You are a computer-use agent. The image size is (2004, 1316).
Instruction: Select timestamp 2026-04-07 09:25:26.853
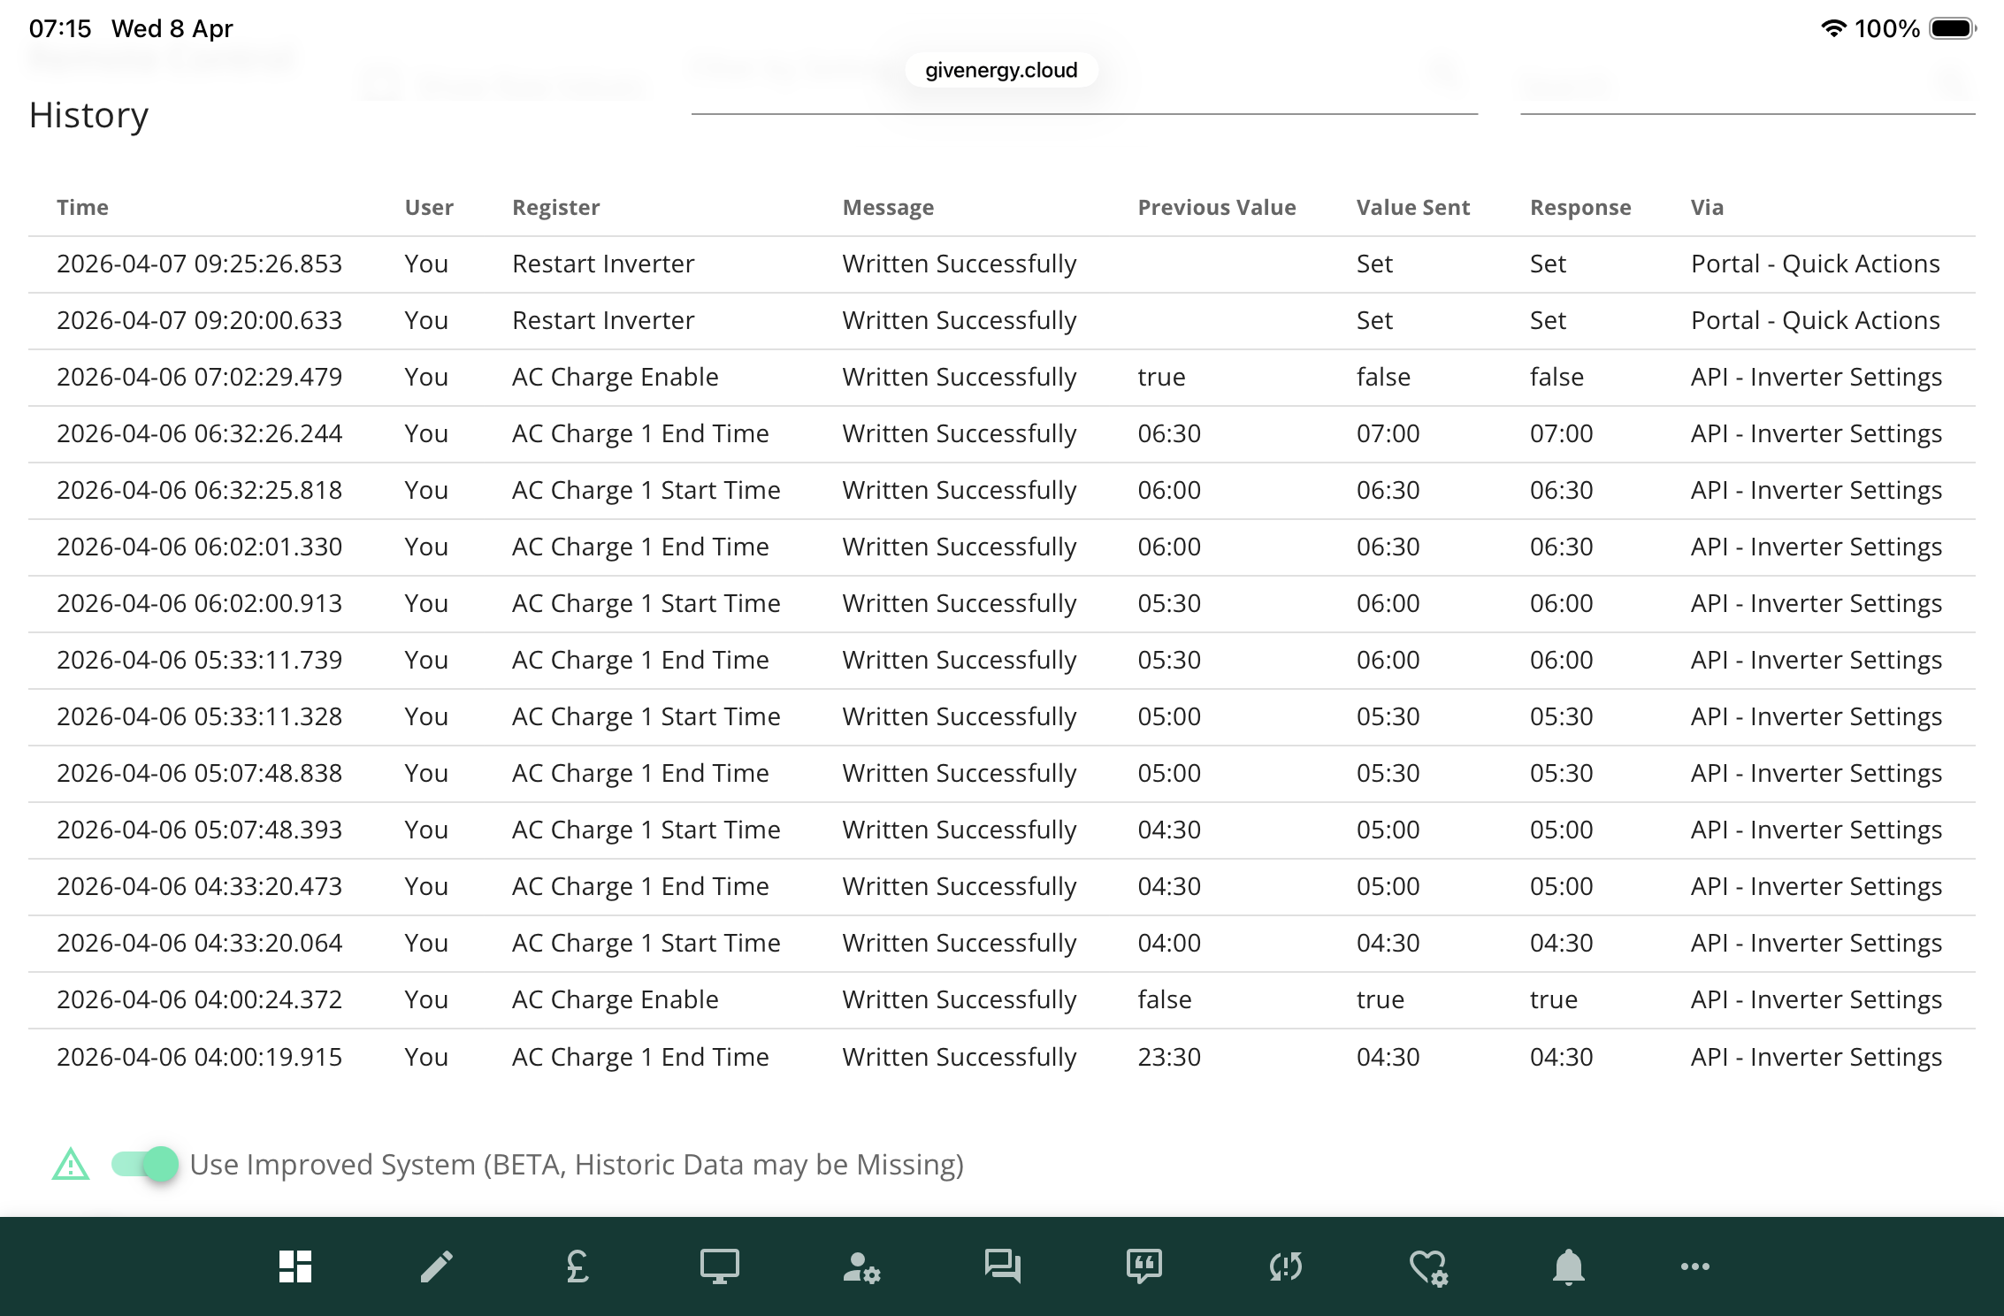[199, 264]
